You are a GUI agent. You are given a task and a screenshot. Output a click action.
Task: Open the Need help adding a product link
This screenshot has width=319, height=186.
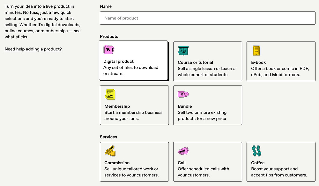(33, 49)
